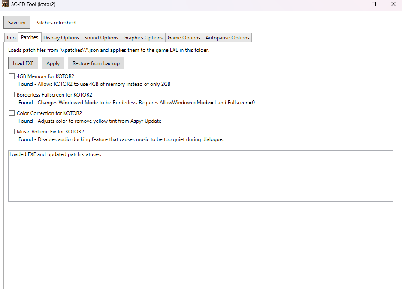402x293 pixels.
Task: Tick the Borderless Fullscreen for KOTOR2 checkbox
Action: [x=12, y=95]
